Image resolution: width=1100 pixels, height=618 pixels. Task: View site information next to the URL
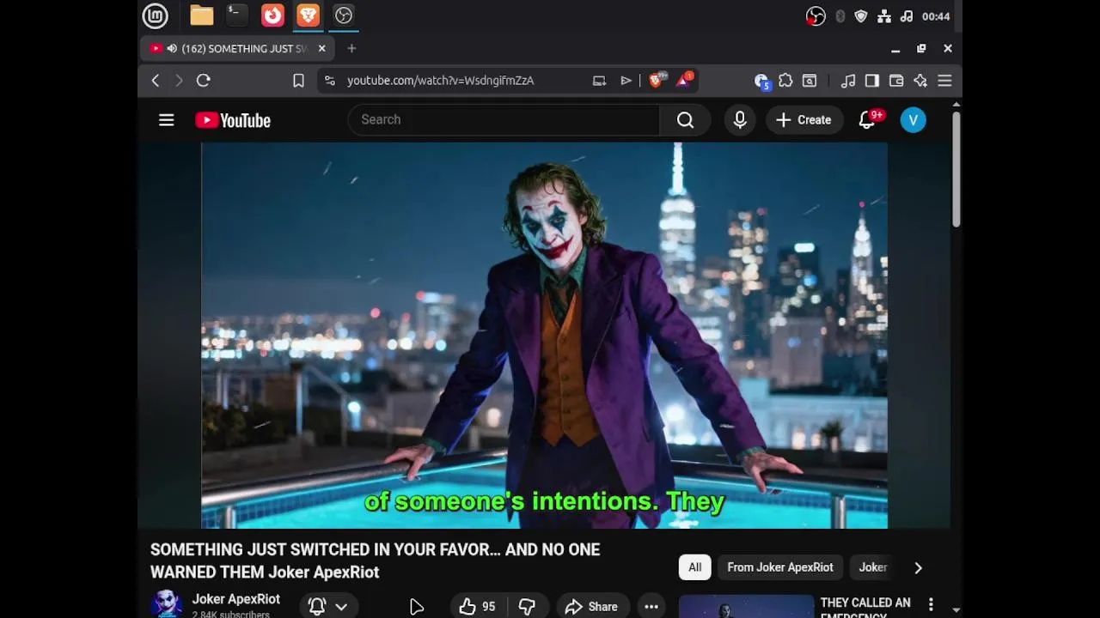(x=330, y=81)
